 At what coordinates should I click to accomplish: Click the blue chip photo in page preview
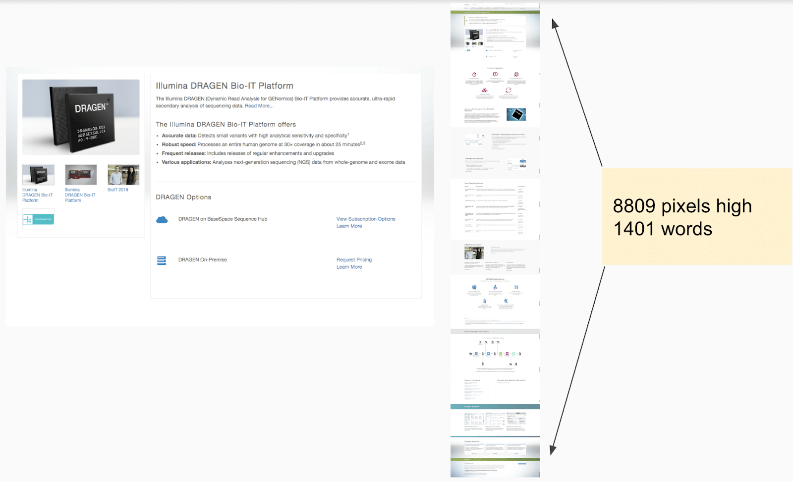click(x=516, y=114)
